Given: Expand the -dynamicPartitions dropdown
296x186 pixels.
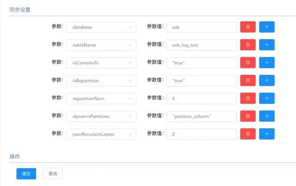Looking at the screenshot, I should pos(101,116).
